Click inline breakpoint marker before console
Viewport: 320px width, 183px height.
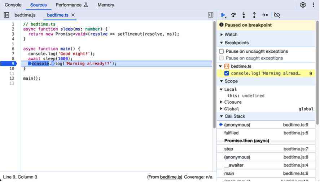point(30,63)
